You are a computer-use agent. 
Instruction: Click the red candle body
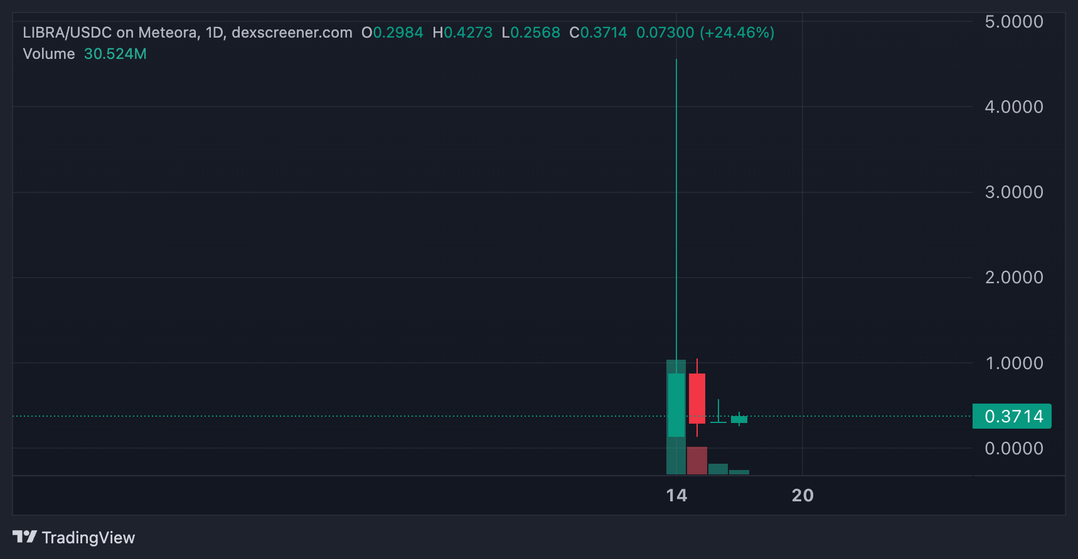696,398
